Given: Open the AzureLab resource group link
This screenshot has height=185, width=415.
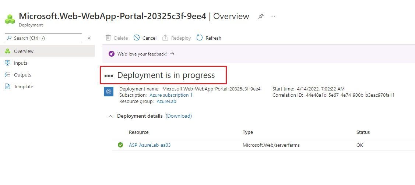Looking at the screenshot, I should tap(166, 102).
